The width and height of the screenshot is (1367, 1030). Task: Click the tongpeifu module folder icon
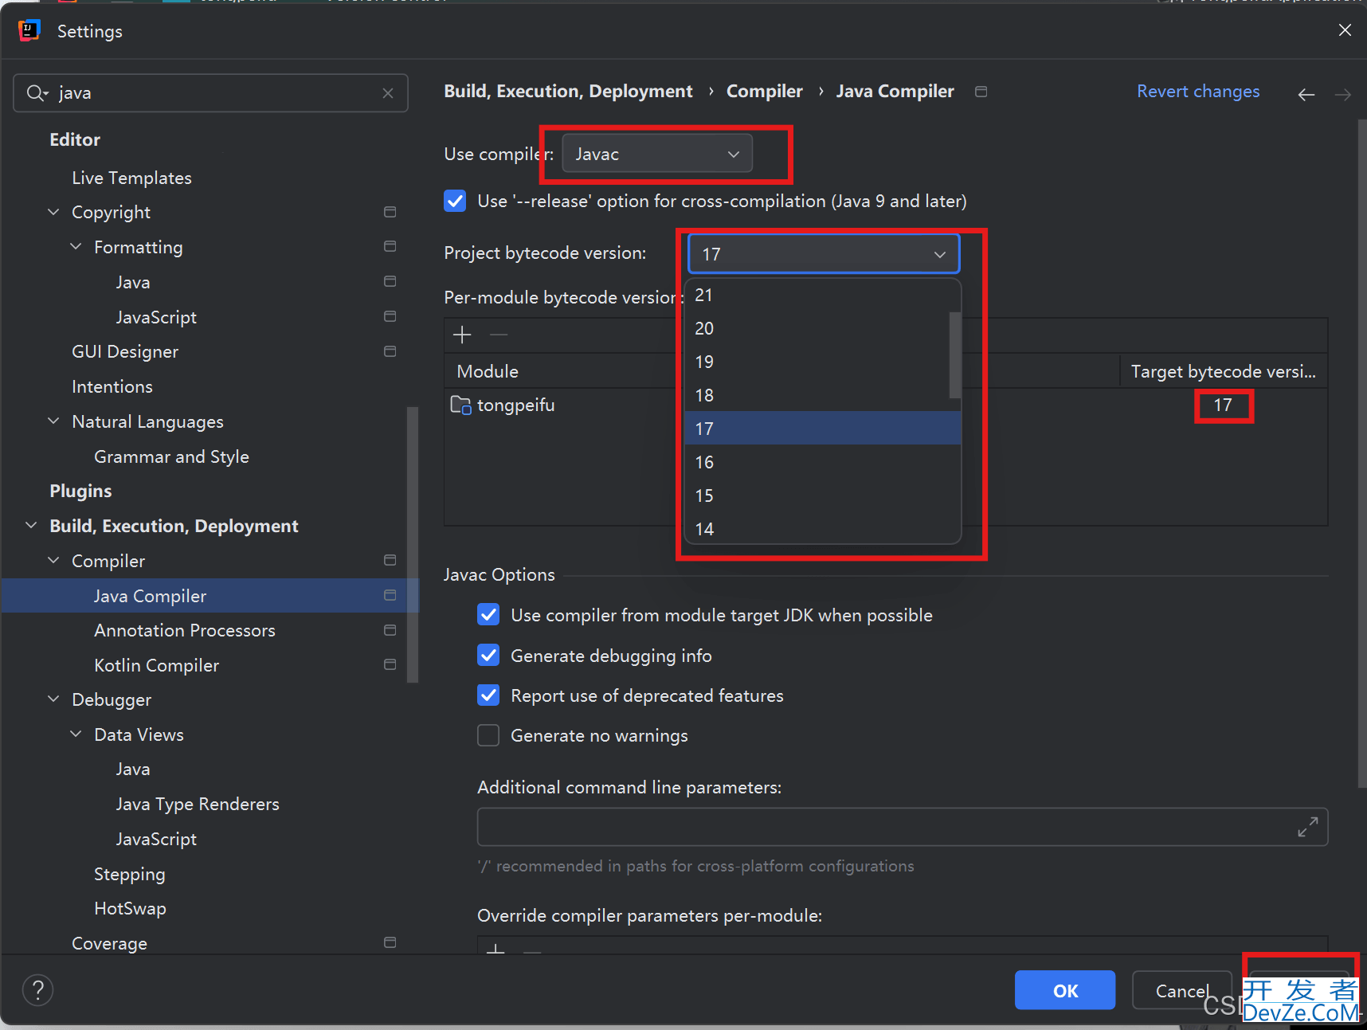click(x=460, y=405)
